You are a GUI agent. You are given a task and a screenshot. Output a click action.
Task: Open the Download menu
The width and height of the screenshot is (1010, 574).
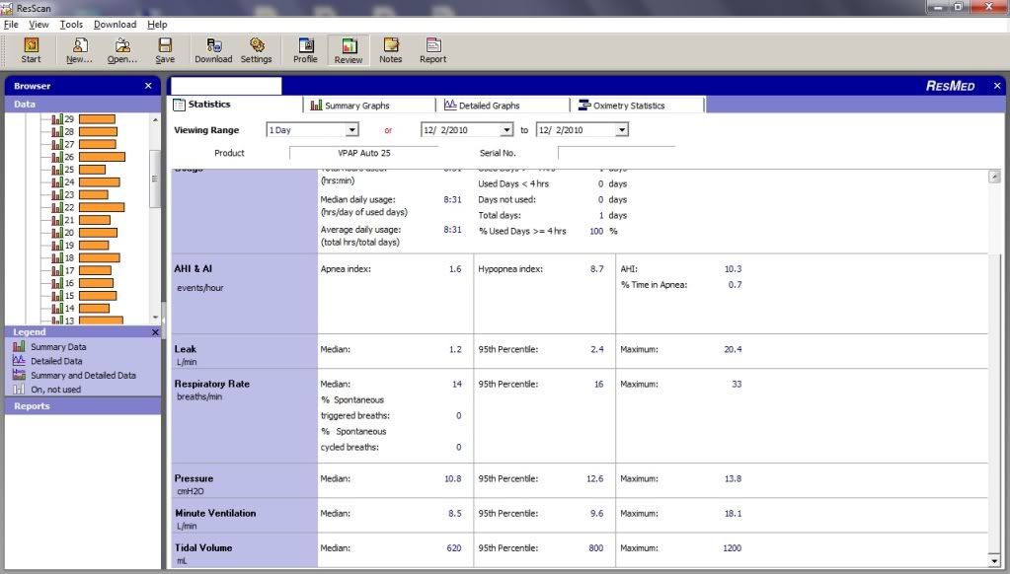point(115,25)
